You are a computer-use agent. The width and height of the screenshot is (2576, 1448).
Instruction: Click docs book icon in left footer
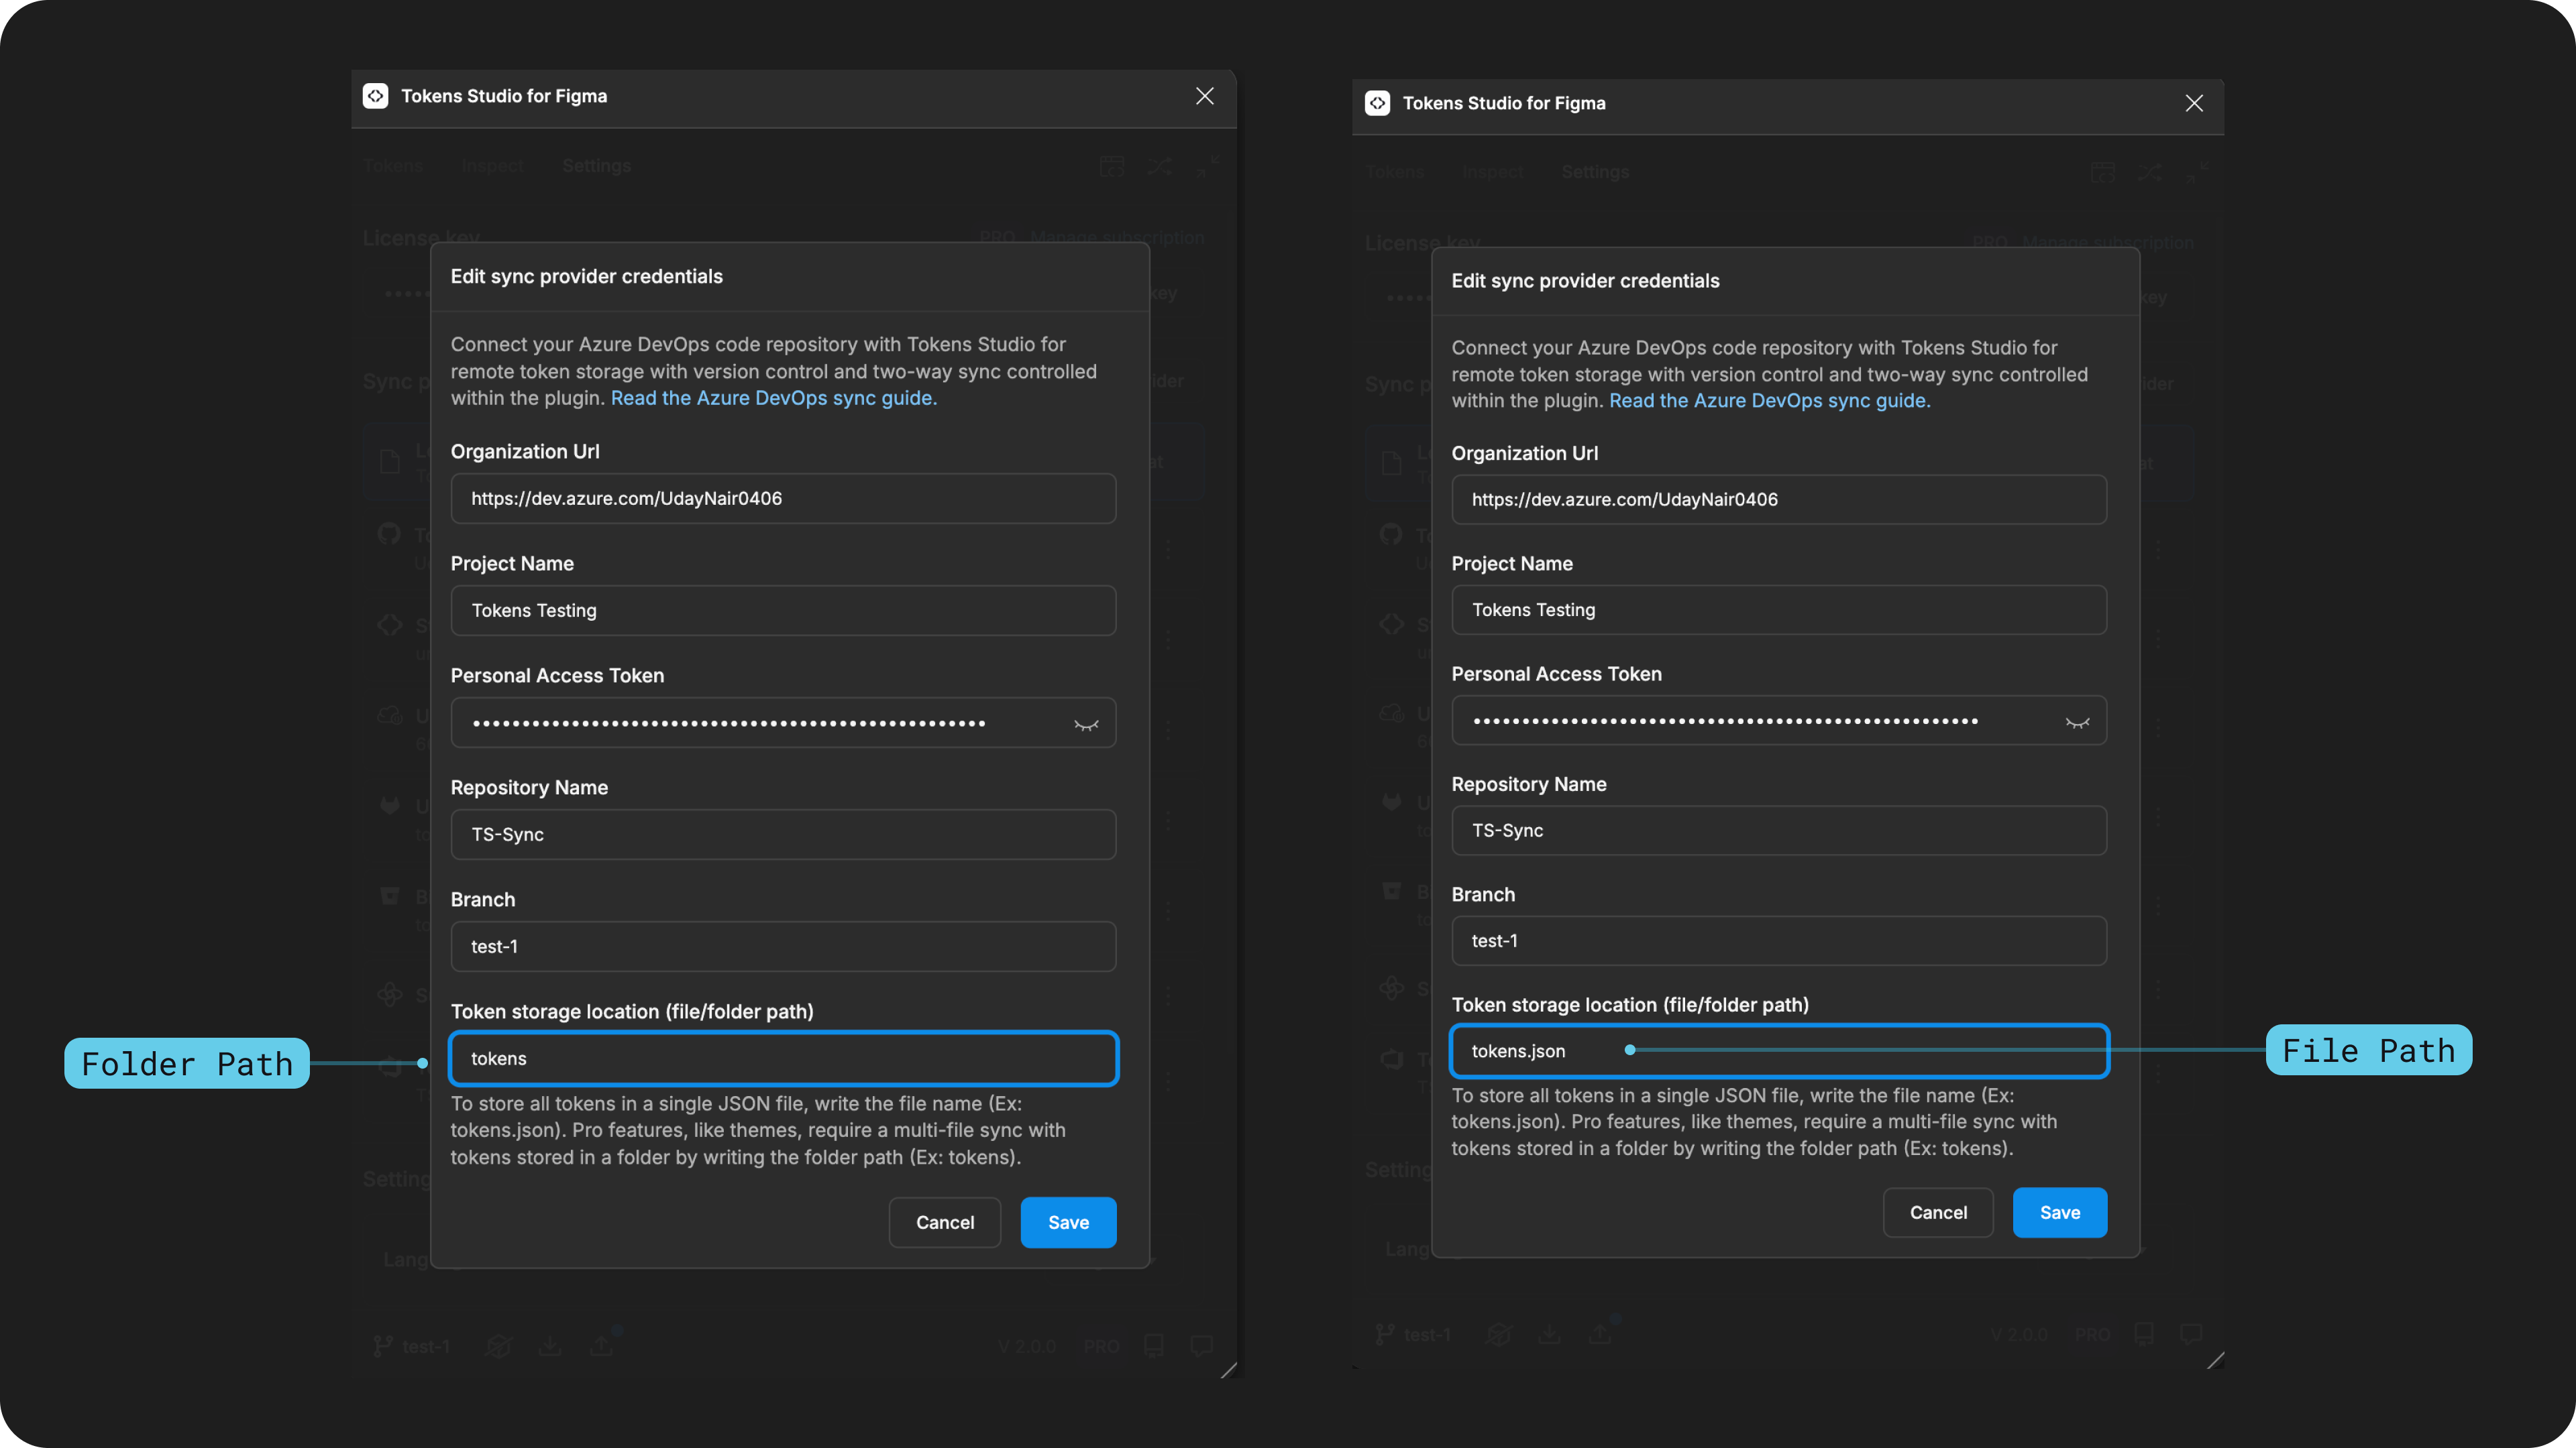[x=1153, y=1346]
